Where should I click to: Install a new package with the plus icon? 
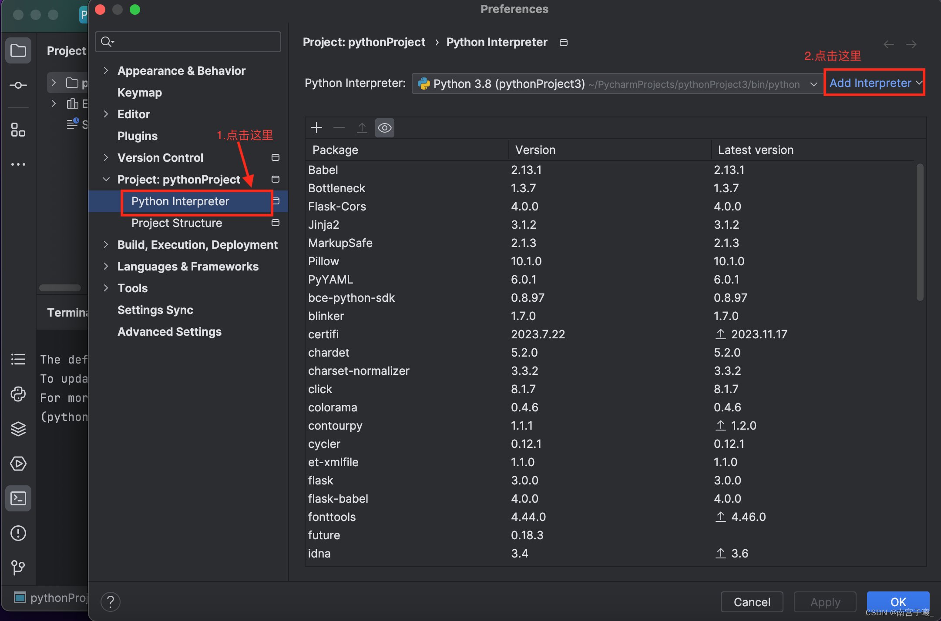click(316, 127)
